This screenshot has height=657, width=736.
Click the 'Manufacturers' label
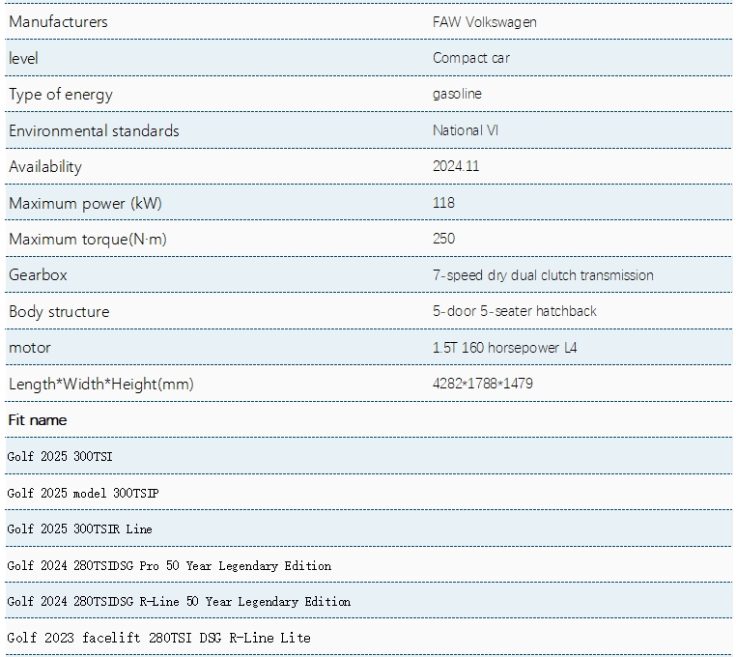pyautogui.click(x=58, y=21)
